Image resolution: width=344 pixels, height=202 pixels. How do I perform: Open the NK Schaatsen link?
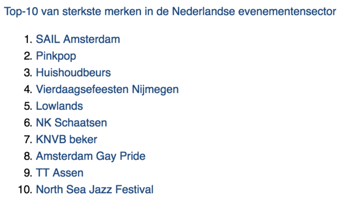pos(72,123)
